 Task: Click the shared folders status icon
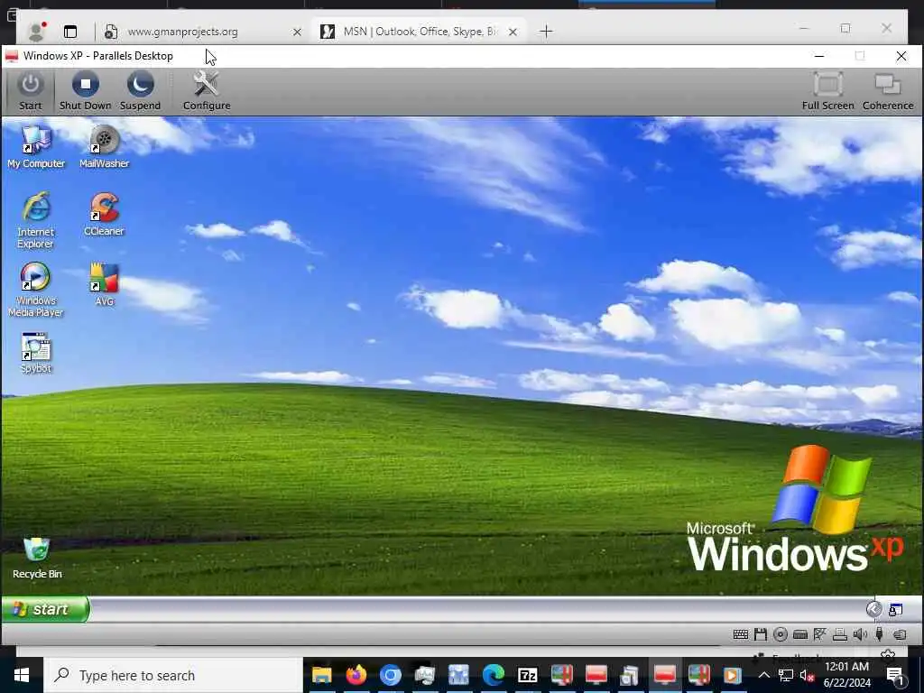pyautogui.click(x=900, y=634)
